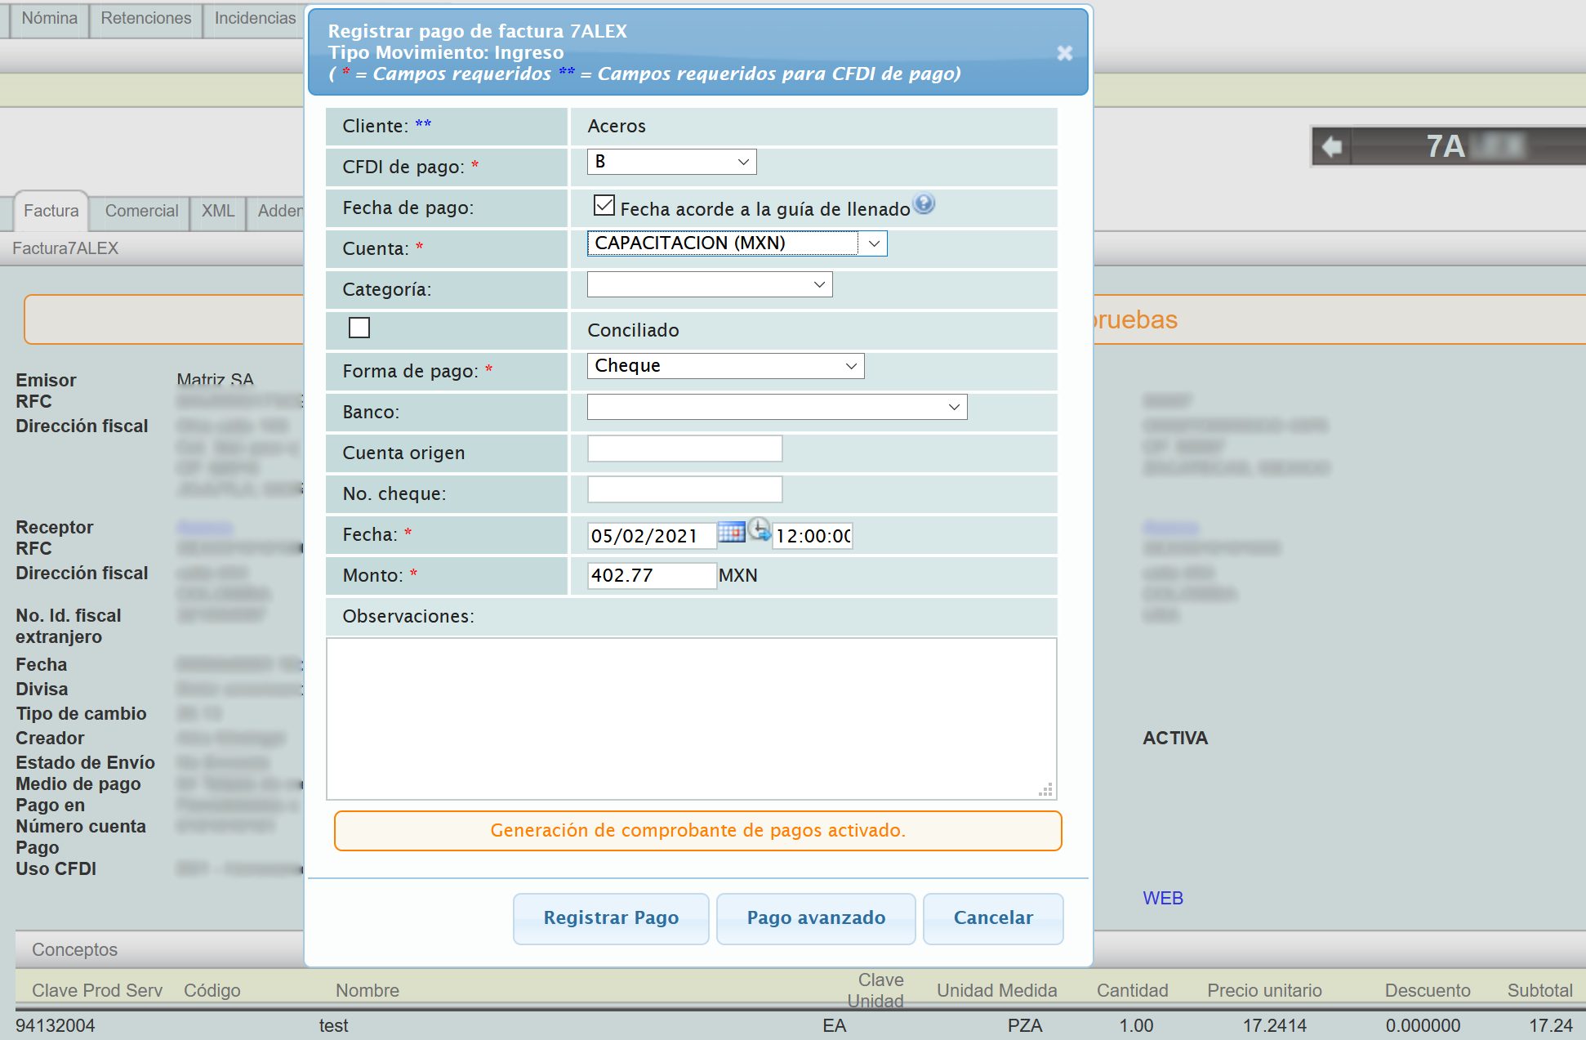
Task: Enable the Conciliado checkbox
Action: pyautogui.click(x=359, y=328)
